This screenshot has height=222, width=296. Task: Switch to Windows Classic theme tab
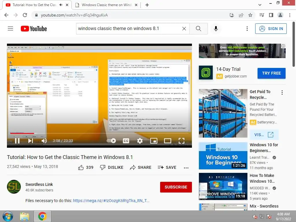point(106,5)
